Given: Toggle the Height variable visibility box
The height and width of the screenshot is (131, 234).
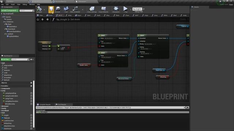Looking at the screenshot, I should 31,115.
